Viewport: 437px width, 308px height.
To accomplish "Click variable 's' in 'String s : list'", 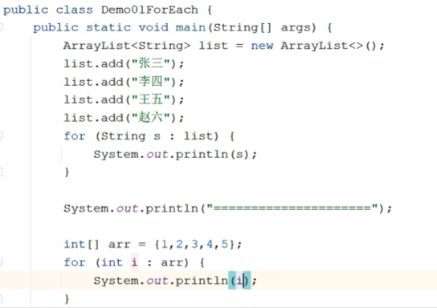I will coord(157,136).
